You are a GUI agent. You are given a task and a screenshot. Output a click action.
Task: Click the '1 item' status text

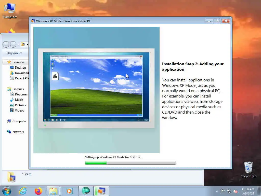click(x=27, y=174)
